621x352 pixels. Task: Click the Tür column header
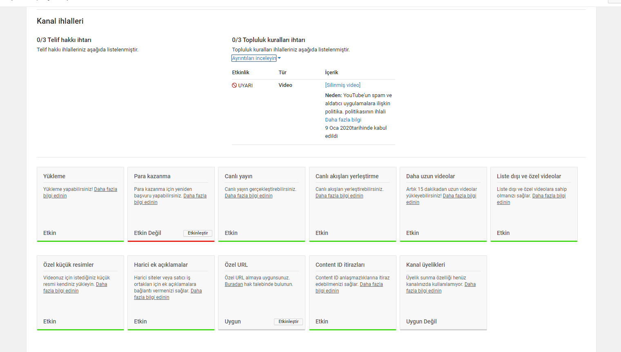pos(283,73)
